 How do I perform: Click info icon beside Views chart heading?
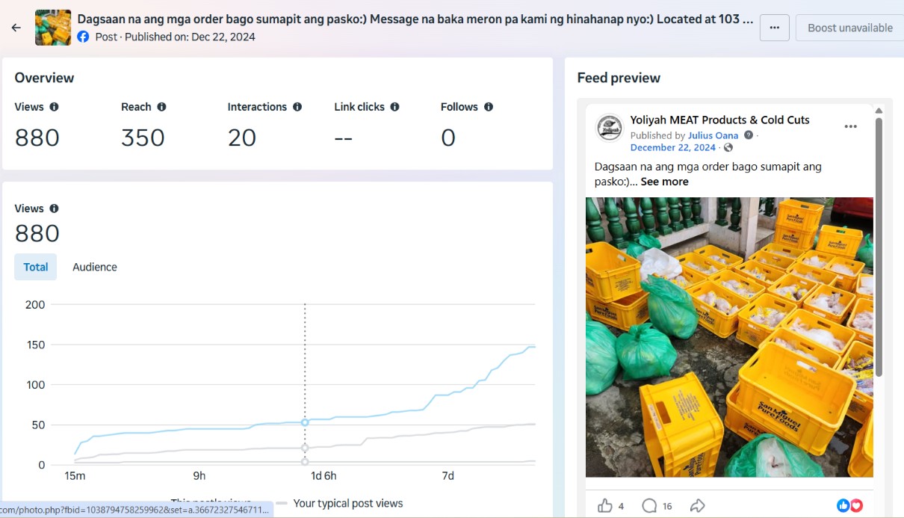pos(54,209)
